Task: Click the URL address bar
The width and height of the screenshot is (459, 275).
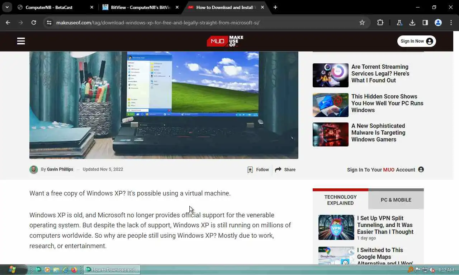Action: [204, 23]
